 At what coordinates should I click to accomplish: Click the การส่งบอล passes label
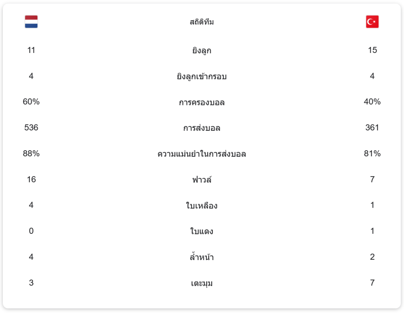(x=202, y=128)
